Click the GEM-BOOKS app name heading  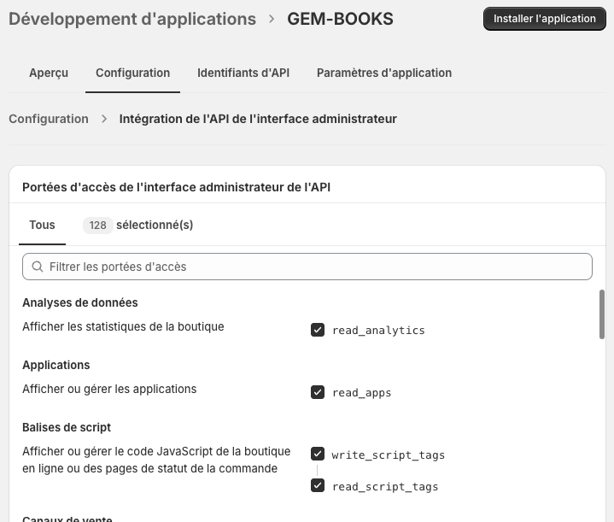[x=340, y=19]
